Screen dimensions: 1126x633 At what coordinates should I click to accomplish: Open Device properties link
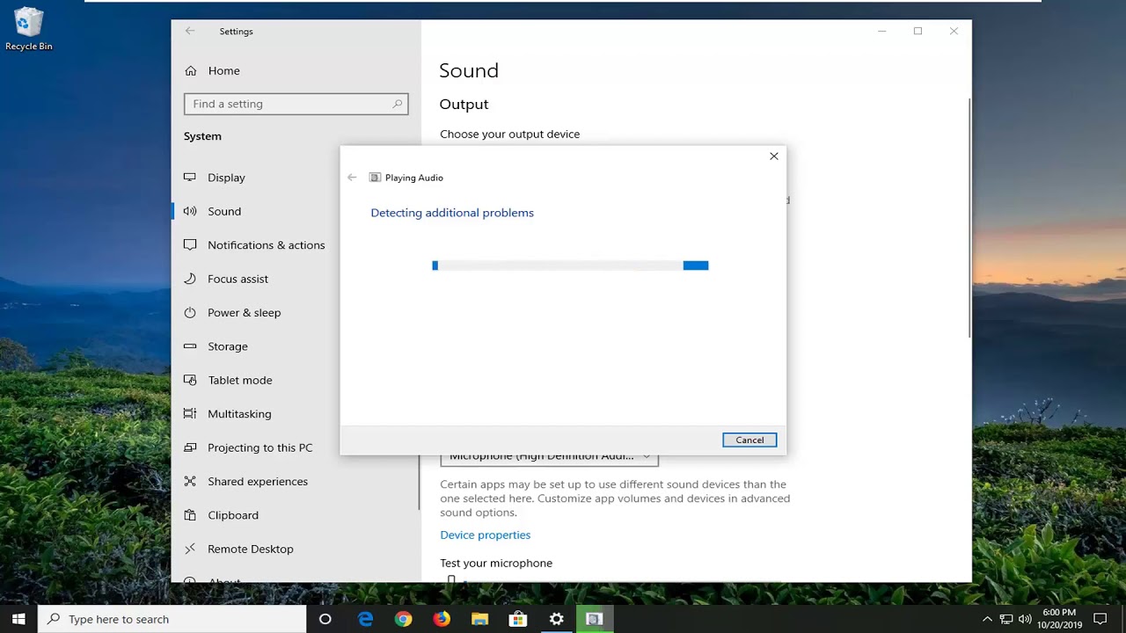coord(485,535)
